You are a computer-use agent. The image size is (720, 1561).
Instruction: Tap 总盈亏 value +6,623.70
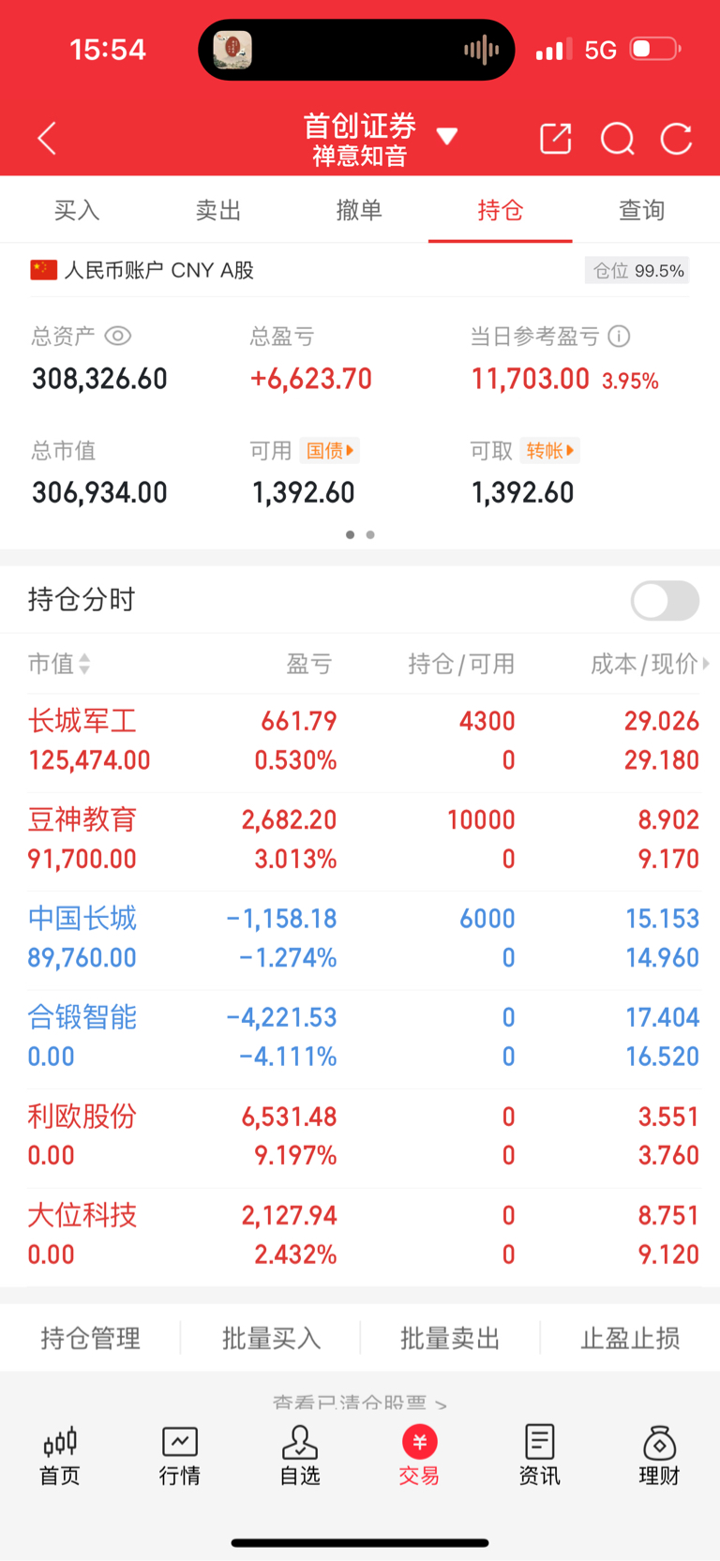click(311, 379)
